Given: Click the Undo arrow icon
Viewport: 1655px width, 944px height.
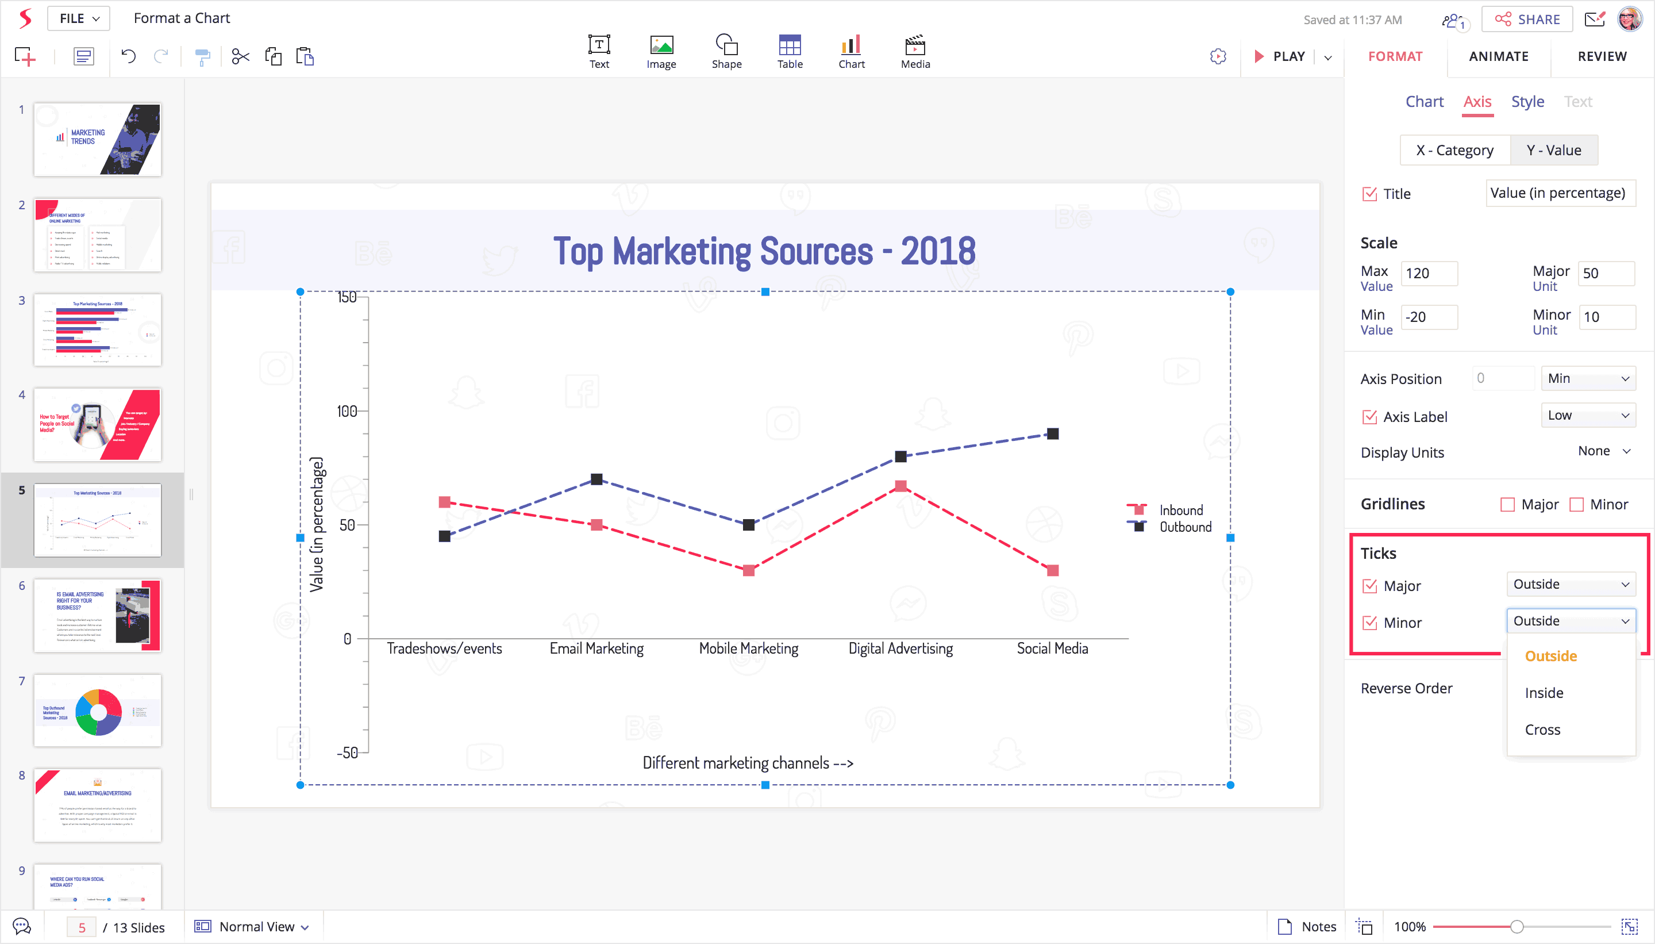Looking at the screenshot, I should (128, 57).
